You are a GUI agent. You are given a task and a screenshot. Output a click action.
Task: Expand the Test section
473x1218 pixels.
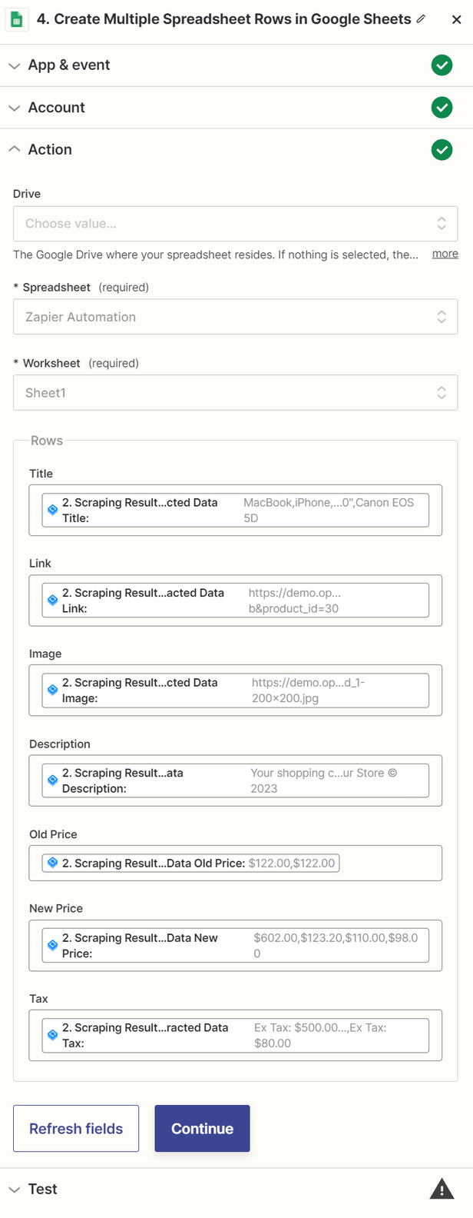tap(42, 1190)
